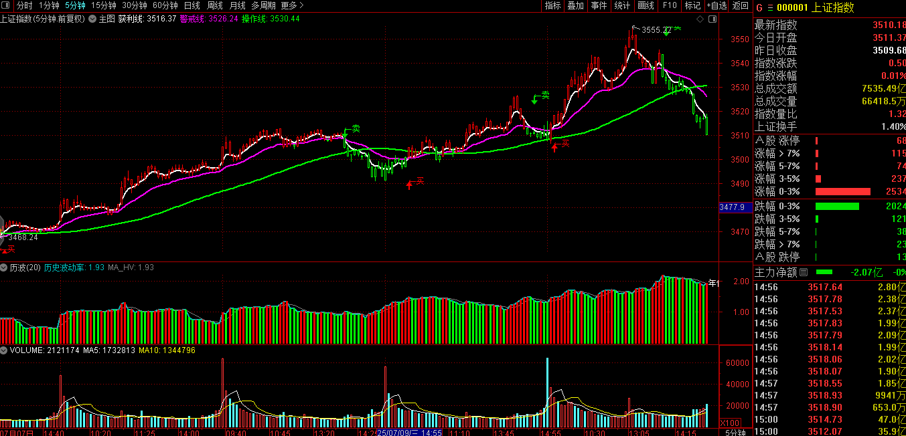Toggle the left sidebar panel icon

click(x=6, y=5)
